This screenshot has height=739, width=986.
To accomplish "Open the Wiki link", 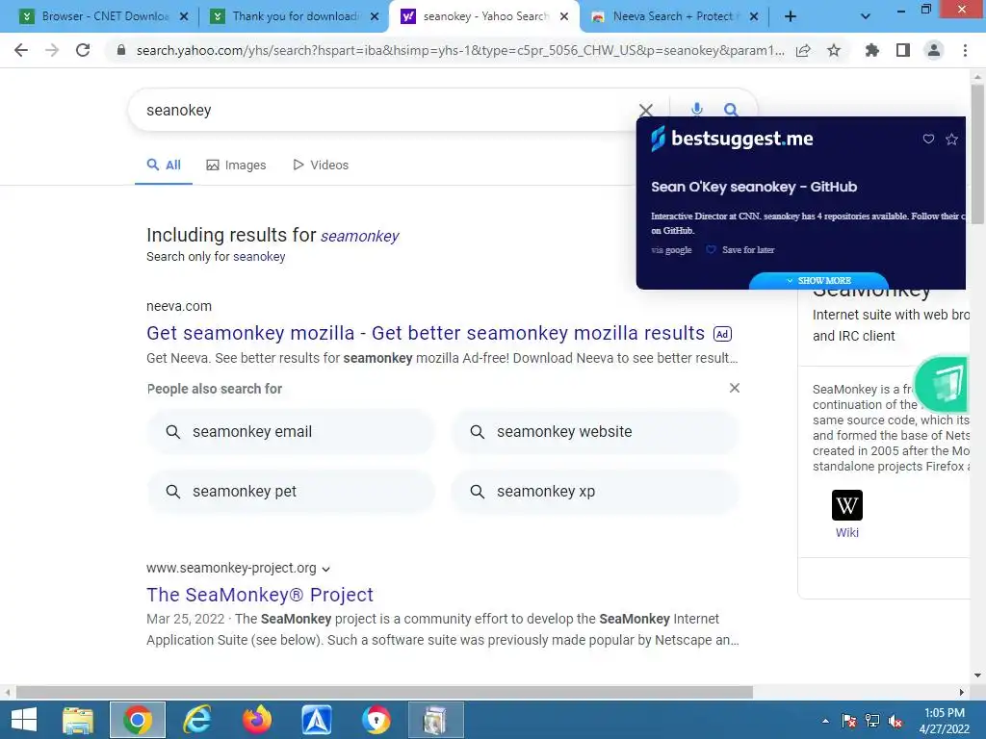I will [847, 533].
